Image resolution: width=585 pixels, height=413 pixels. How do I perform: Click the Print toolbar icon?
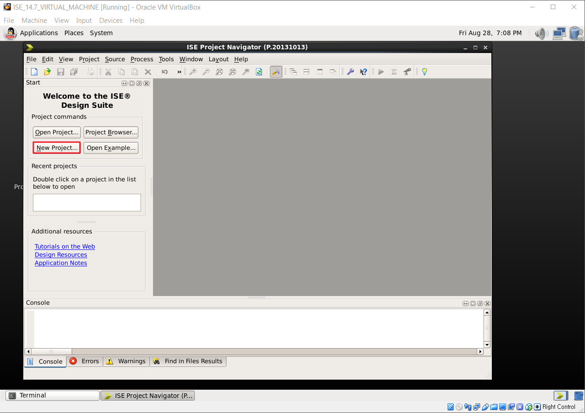91,72
